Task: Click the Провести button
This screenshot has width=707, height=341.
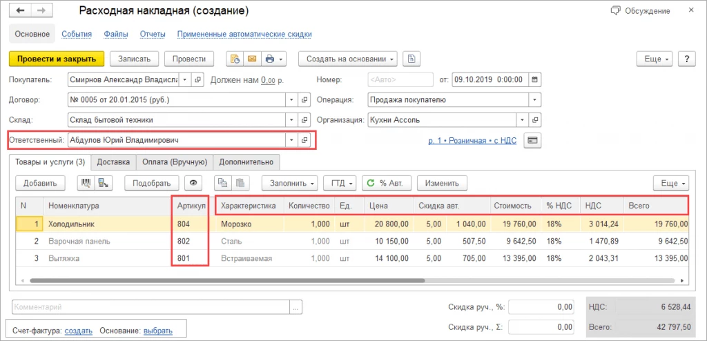Action: (189, 59)
